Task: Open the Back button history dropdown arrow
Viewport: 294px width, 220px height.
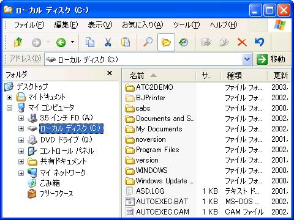Action: [x=72, y=42]
